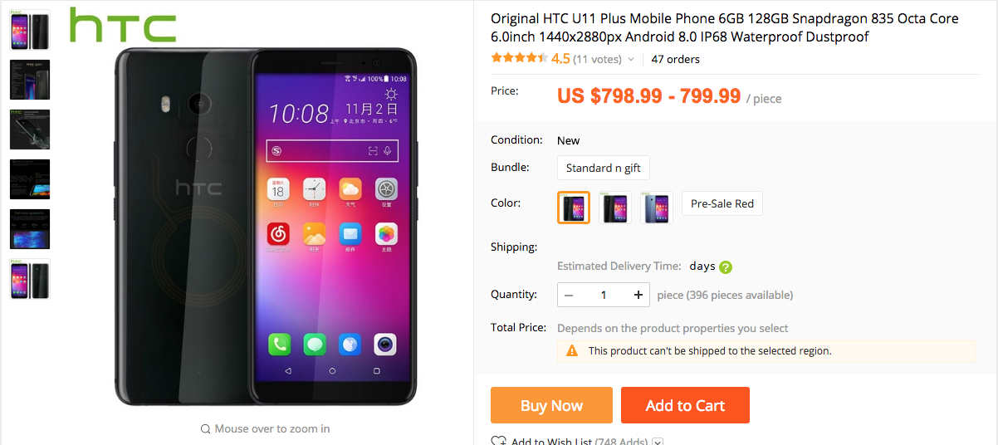Select the Standard n gift bundle option
This screenshot has height=445, width=998.
[x=604, y=168]
